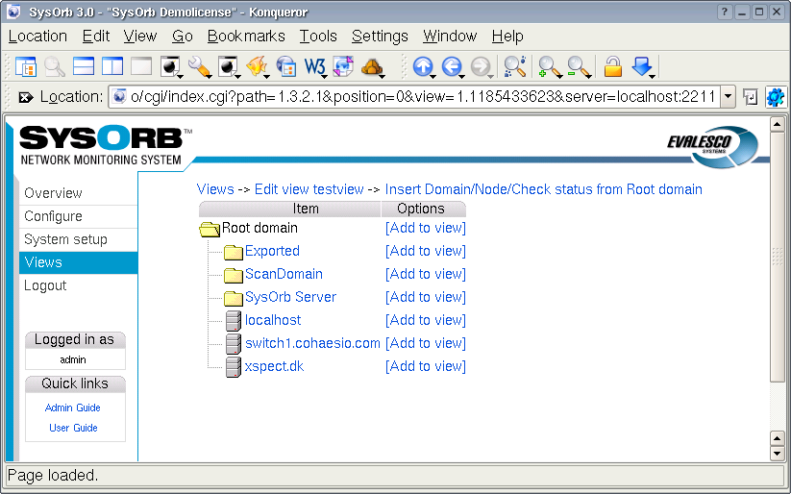Image resolution: width=791 pixels, height=494 pixels.
Task: Click the second black sphere toolbar icon
Action: click(228, 66)
